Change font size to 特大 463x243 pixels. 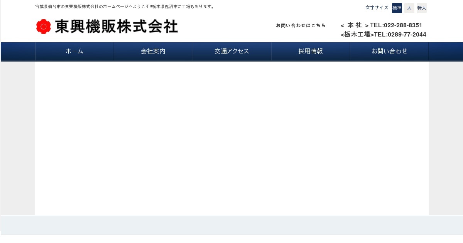[x=422, y=8]
